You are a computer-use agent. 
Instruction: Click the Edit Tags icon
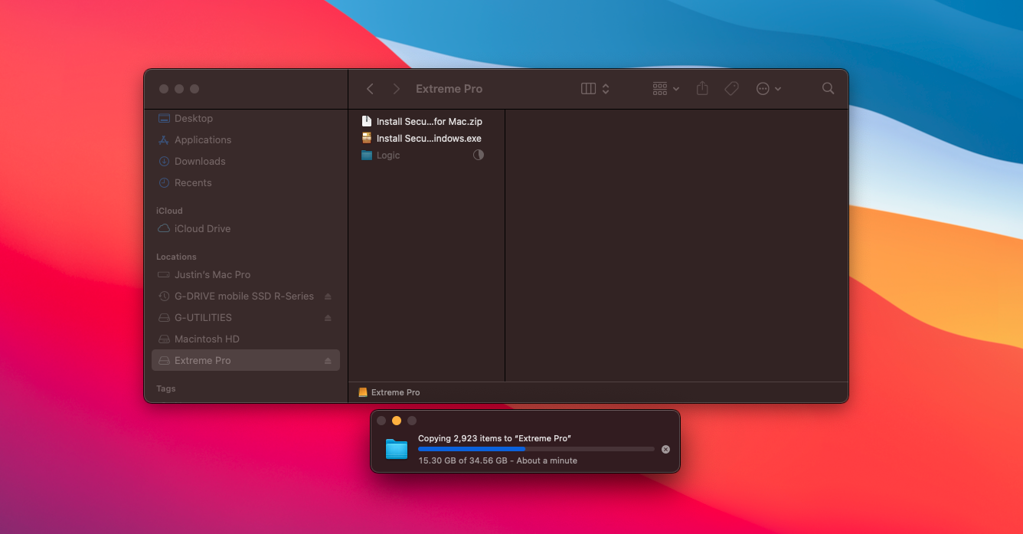[x=731, y=89]
